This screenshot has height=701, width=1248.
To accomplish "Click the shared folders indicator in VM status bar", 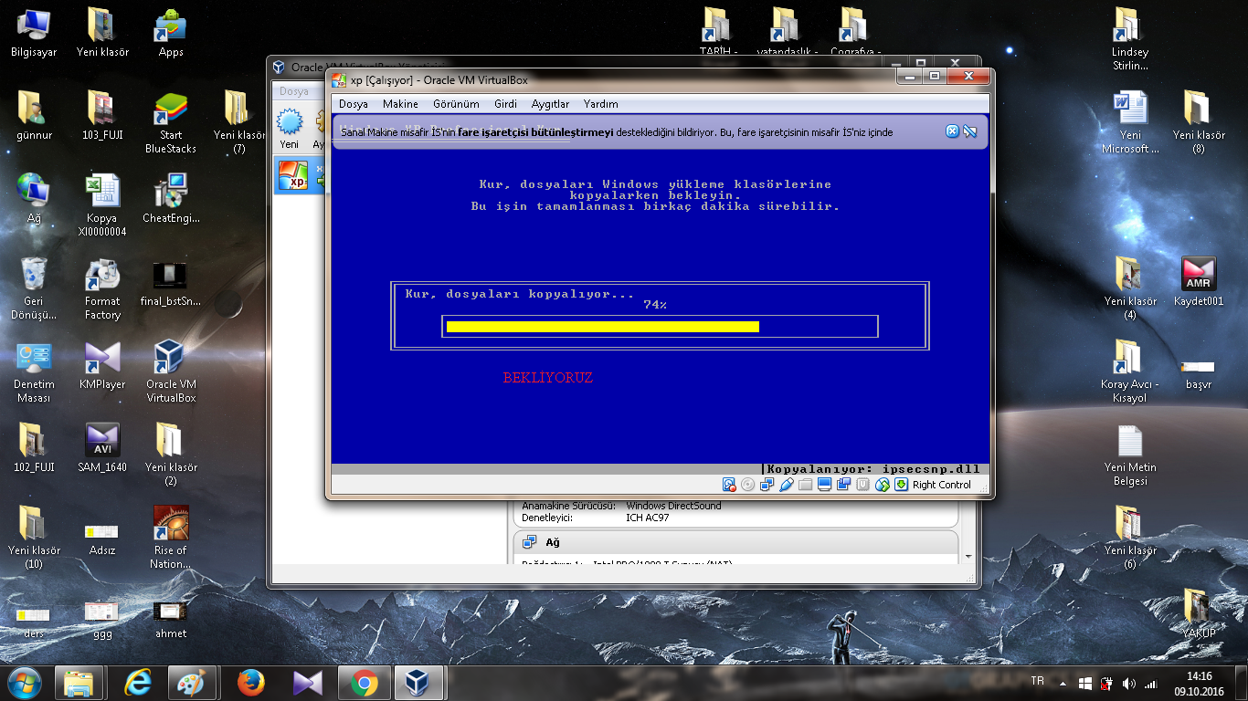I will tap(805, 485).
